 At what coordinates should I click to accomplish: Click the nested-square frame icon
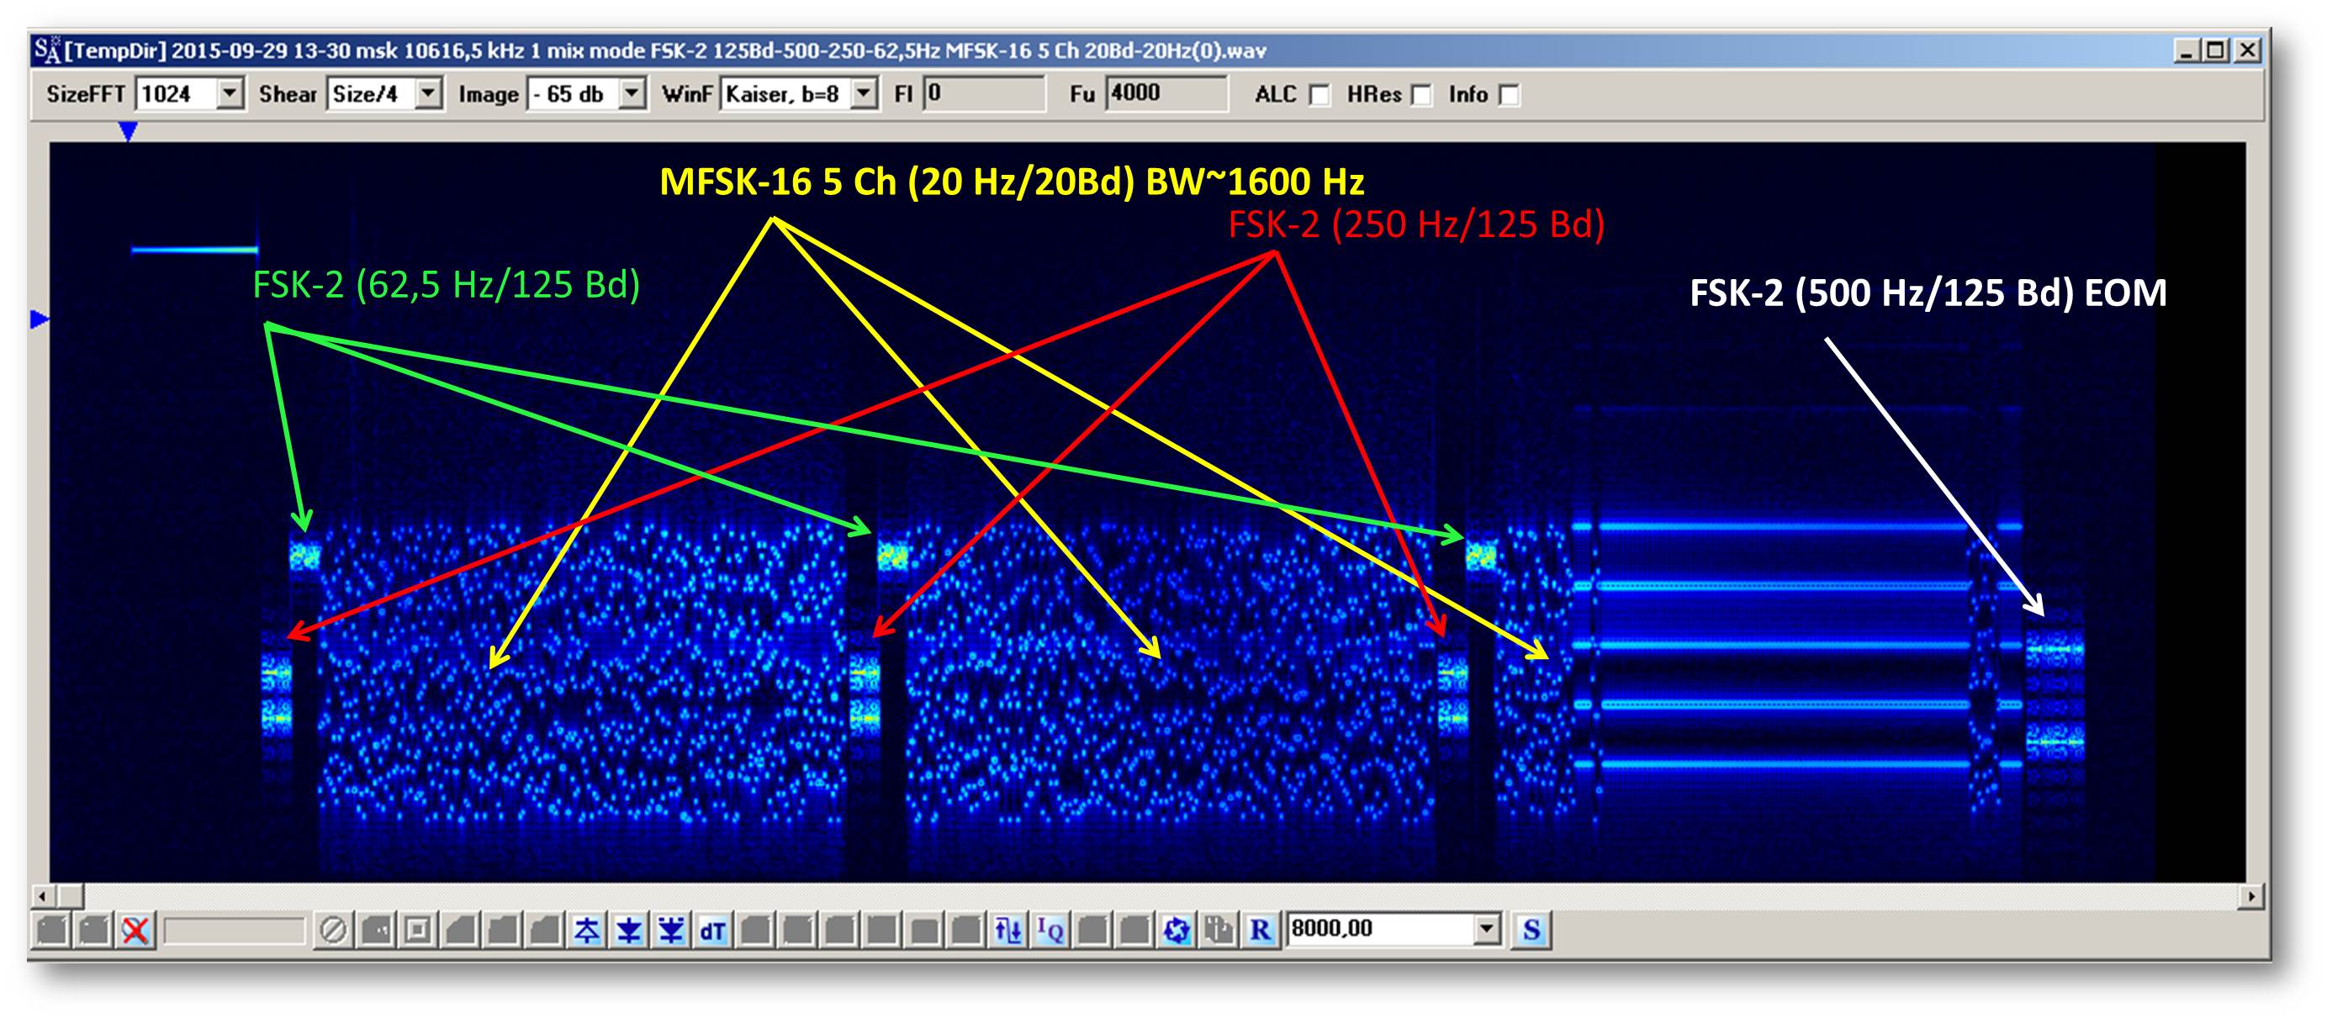pos(418,930)
